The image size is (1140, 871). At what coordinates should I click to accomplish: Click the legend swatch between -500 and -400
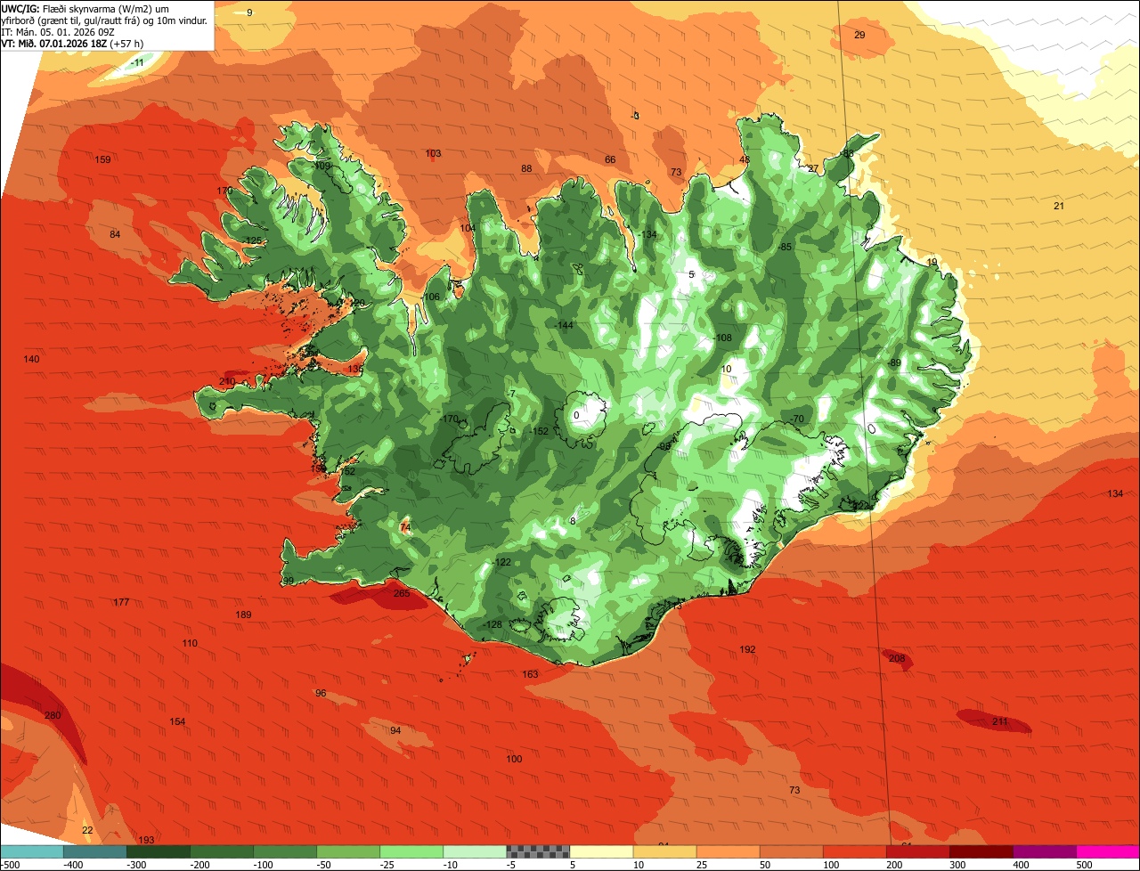pos(32,851)
